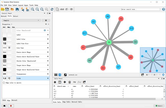Open the Layout menu
The image size is (166, 108).
(x=20, y=5)
